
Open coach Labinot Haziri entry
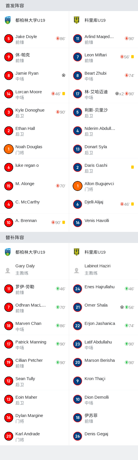(x=103, y=269)
